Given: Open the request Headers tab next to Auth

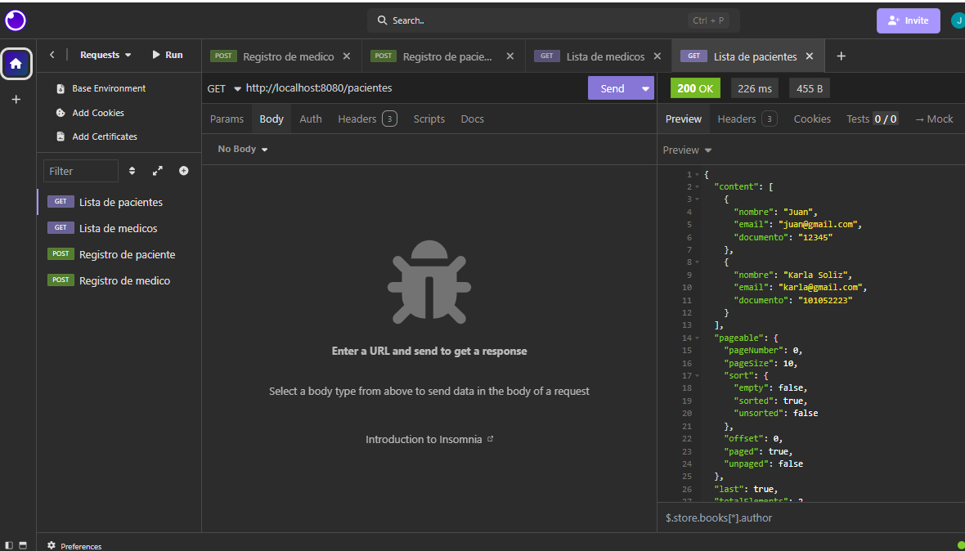Looking at the screenshot, I should tap(367, 119).
